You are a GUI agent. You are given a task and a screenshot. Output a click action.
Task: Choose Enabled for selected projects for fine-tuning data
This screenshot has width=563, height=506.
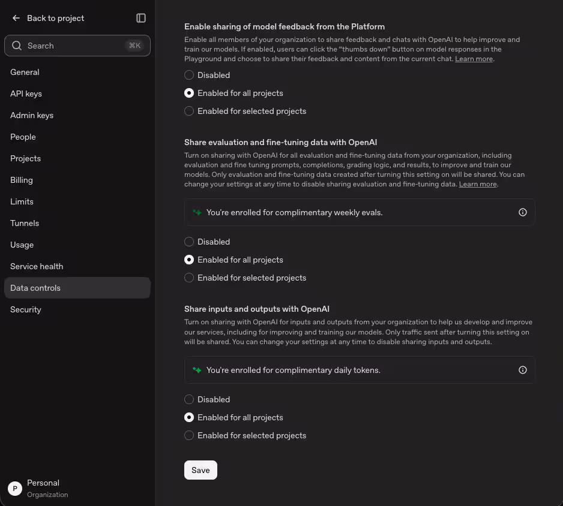[x=189, y=278]
